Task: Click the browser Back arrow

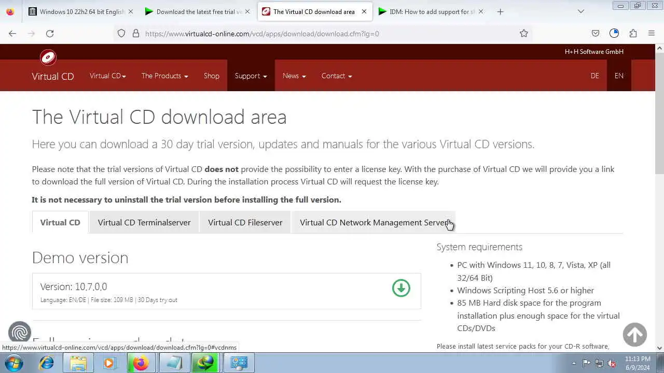Action: pos(12,33)
